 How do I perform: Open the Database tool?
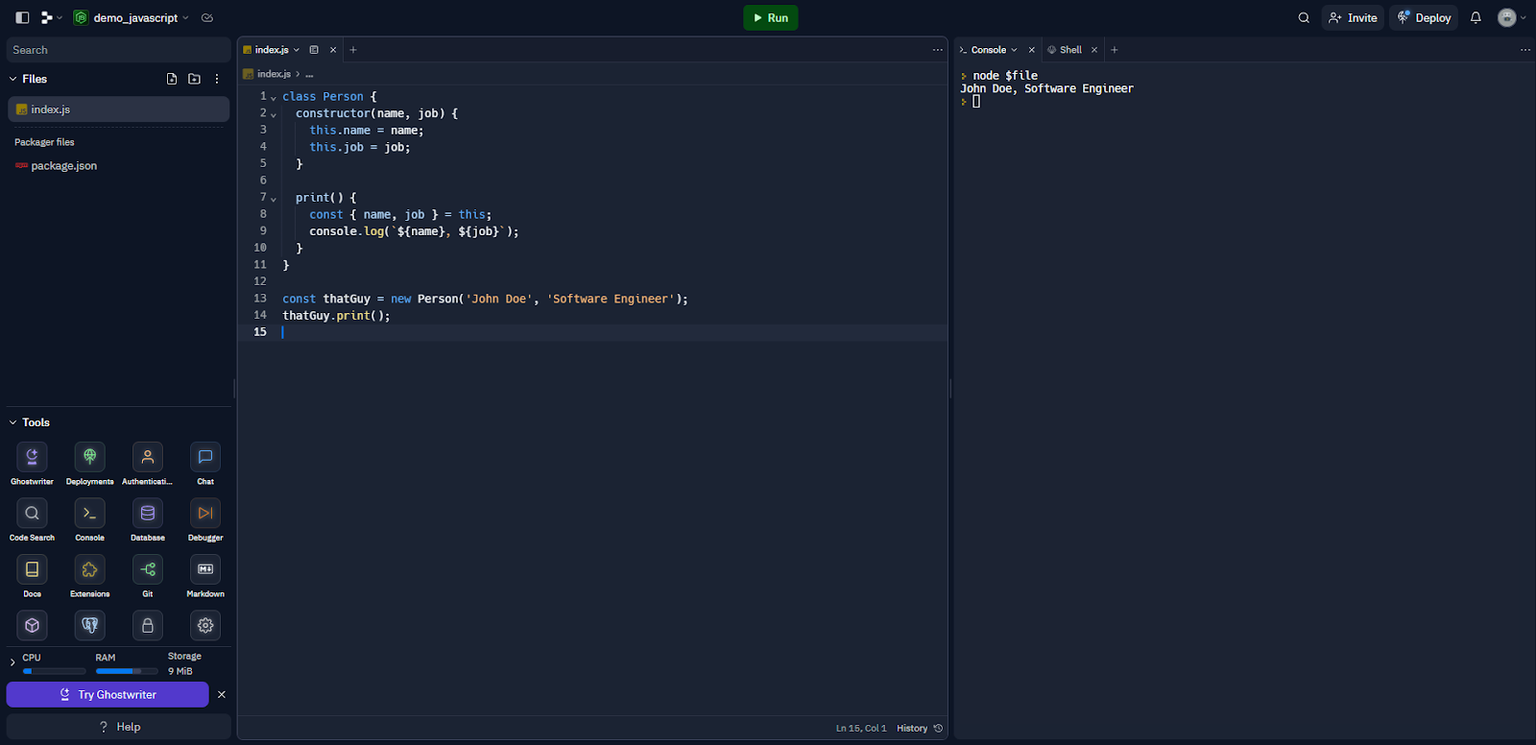coord(147,514)
